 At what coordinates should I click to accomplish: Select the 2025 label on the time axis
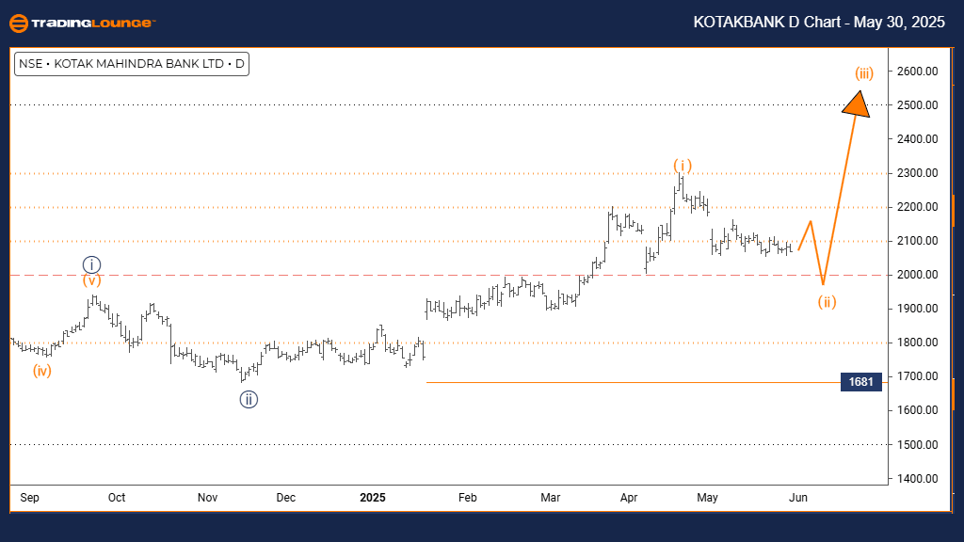point(374,497)
